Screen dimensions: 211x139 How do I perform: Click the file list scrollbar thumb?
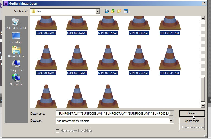pyautogui.click(x=203, y=89)
